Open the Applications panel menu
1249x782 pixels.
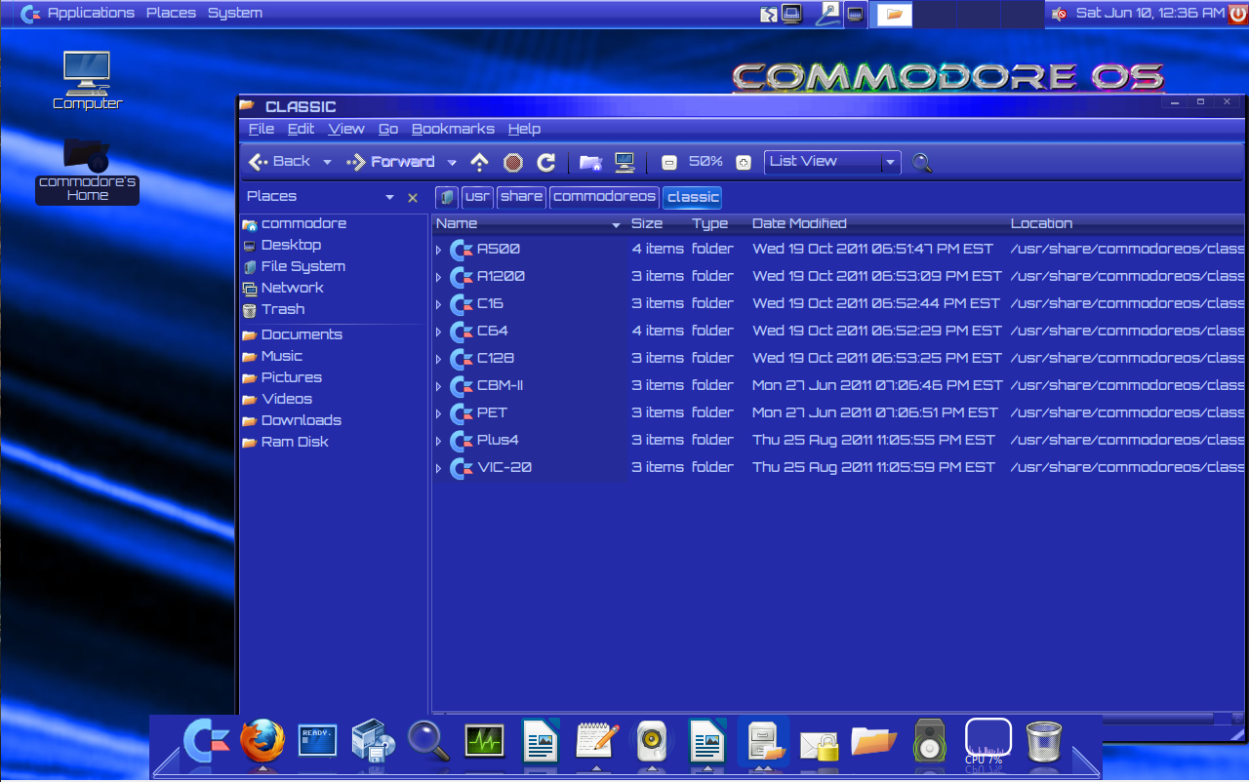tap(91, 13)
